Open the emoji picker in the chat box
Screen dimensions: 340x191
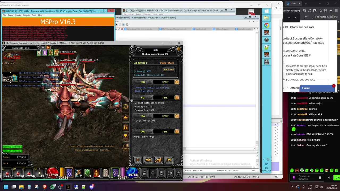point(320,177)
